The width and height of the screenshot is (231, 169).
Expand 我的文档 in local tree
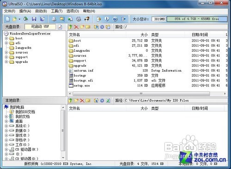(6, 116)
